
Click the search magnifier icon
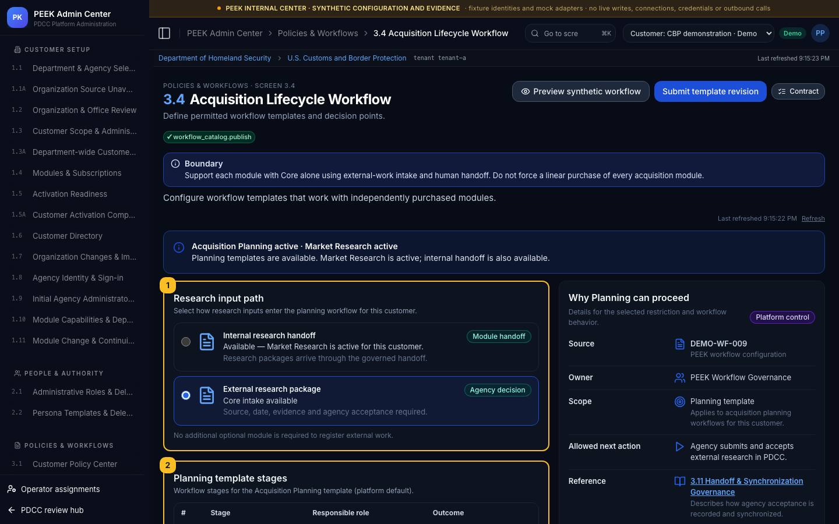[x=535, y=33]
